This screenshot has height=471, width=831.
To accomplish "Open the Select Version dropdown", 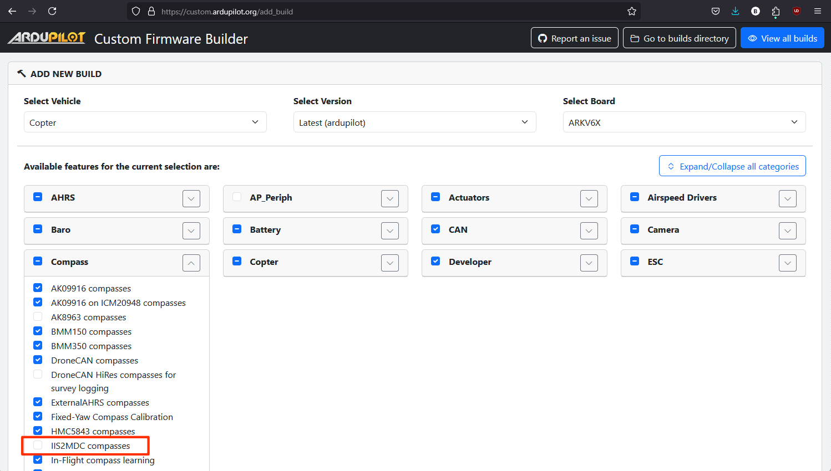I will [x=415, y=122].
